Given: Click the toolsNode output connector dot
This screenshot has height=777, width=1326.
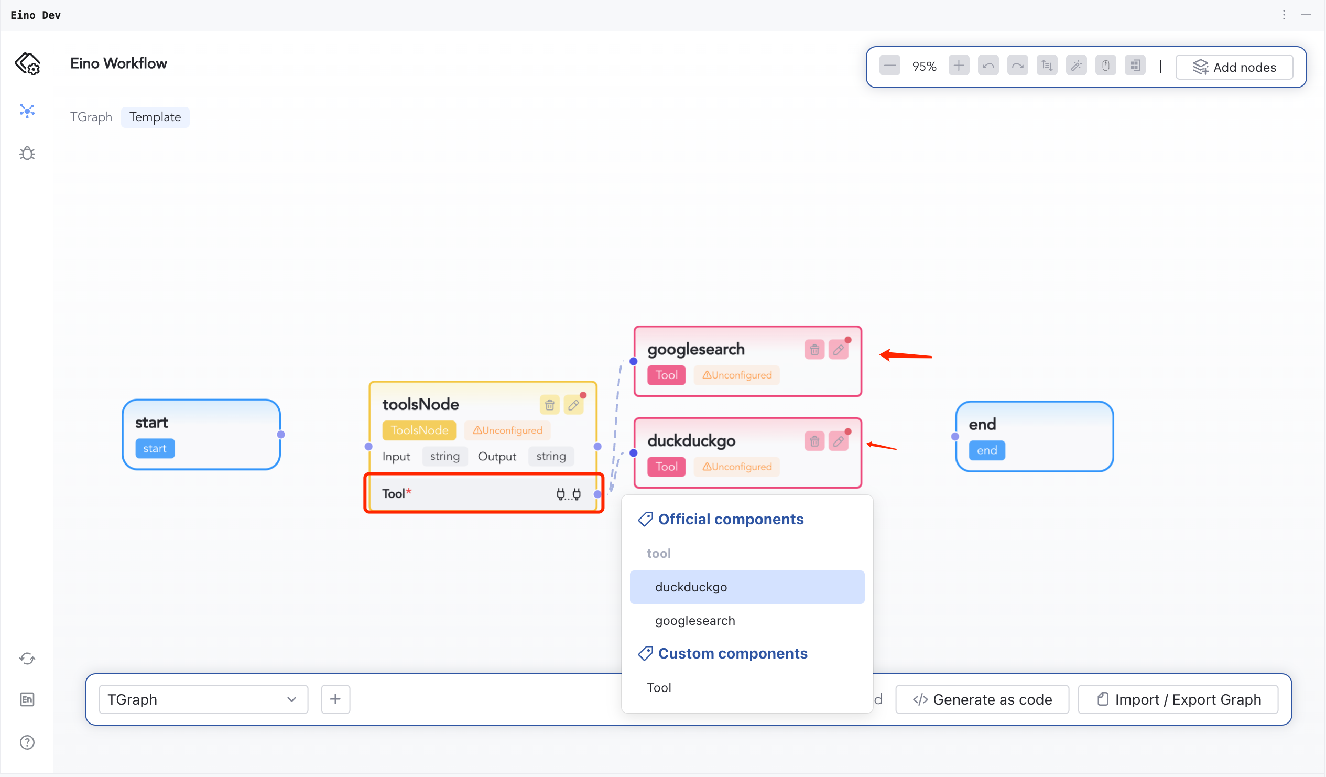Looking at the screenshot, I should [597, 446].
